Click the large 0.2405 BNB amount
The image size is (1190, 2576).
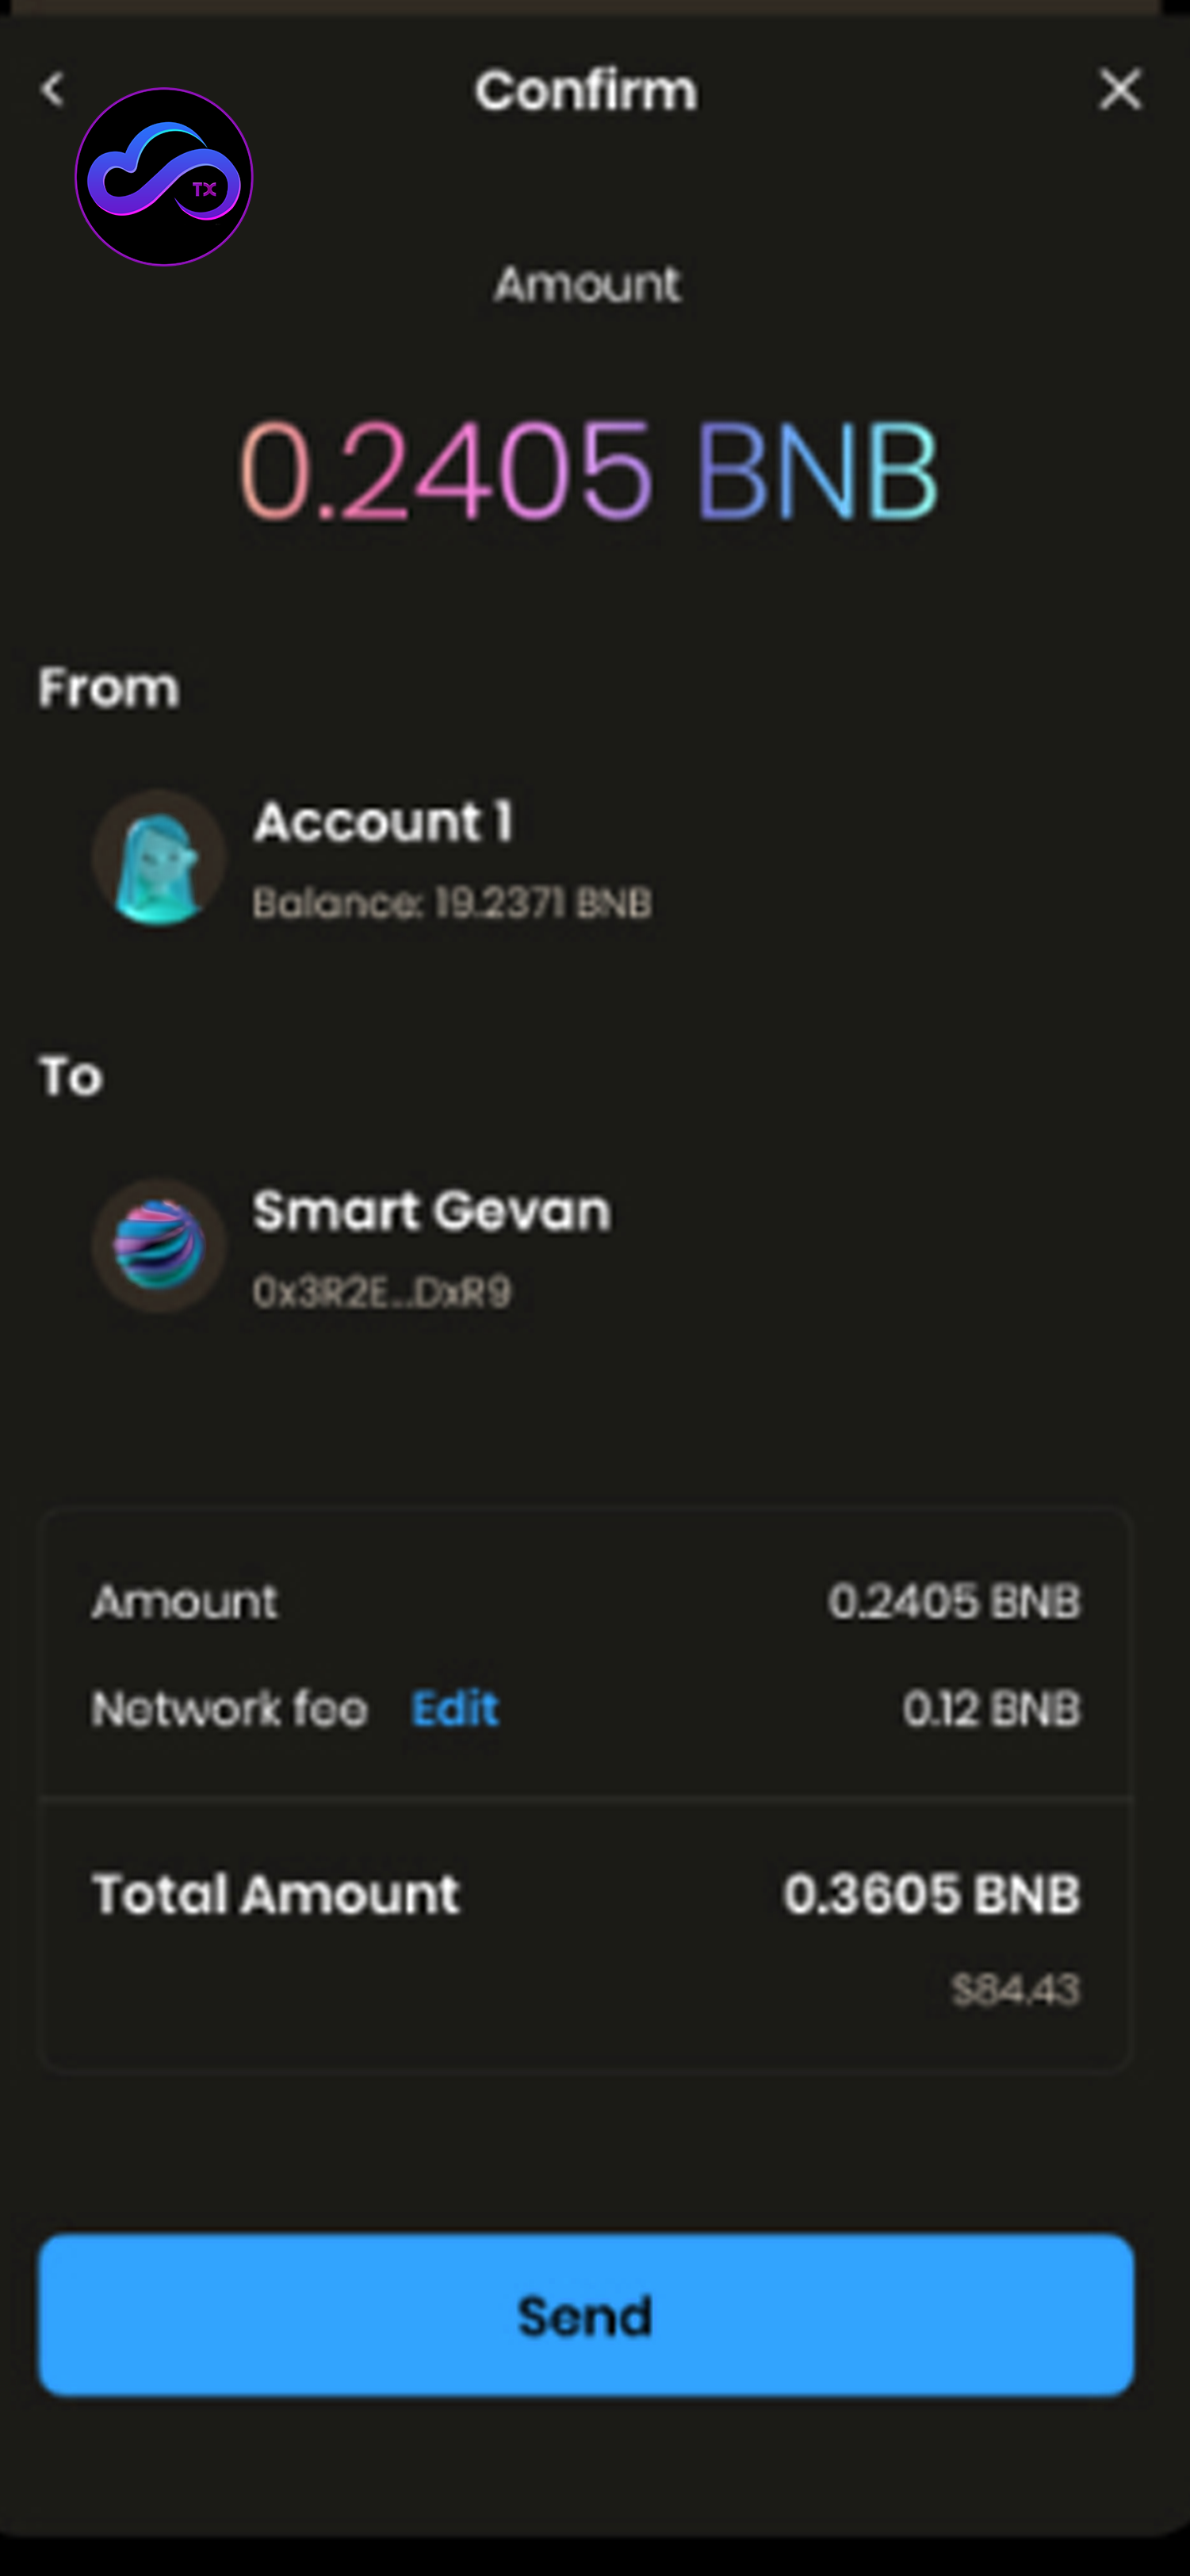coord(588,470)
